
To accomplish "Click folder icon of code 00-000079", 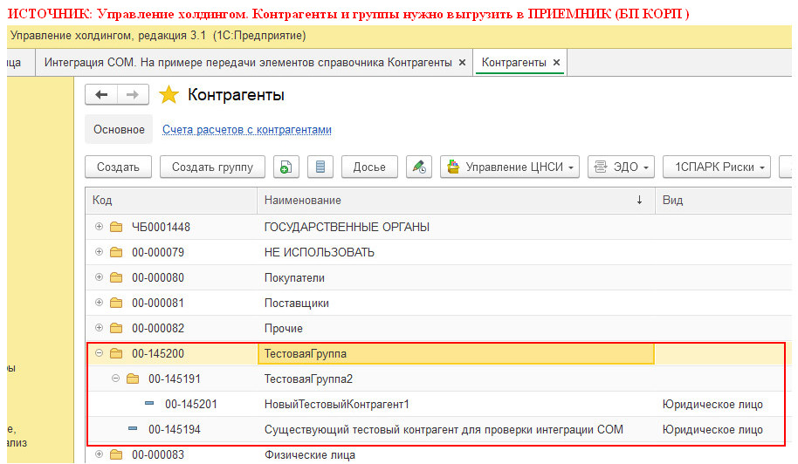I will [x=116, y=252].
